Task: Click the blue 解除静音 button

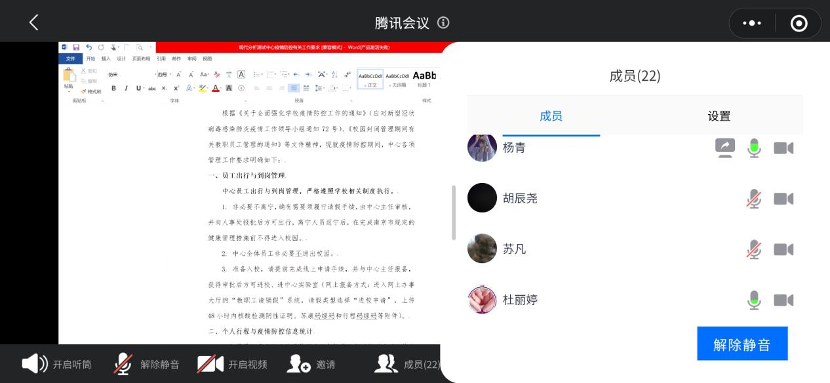Action: [x=742, y=344]
